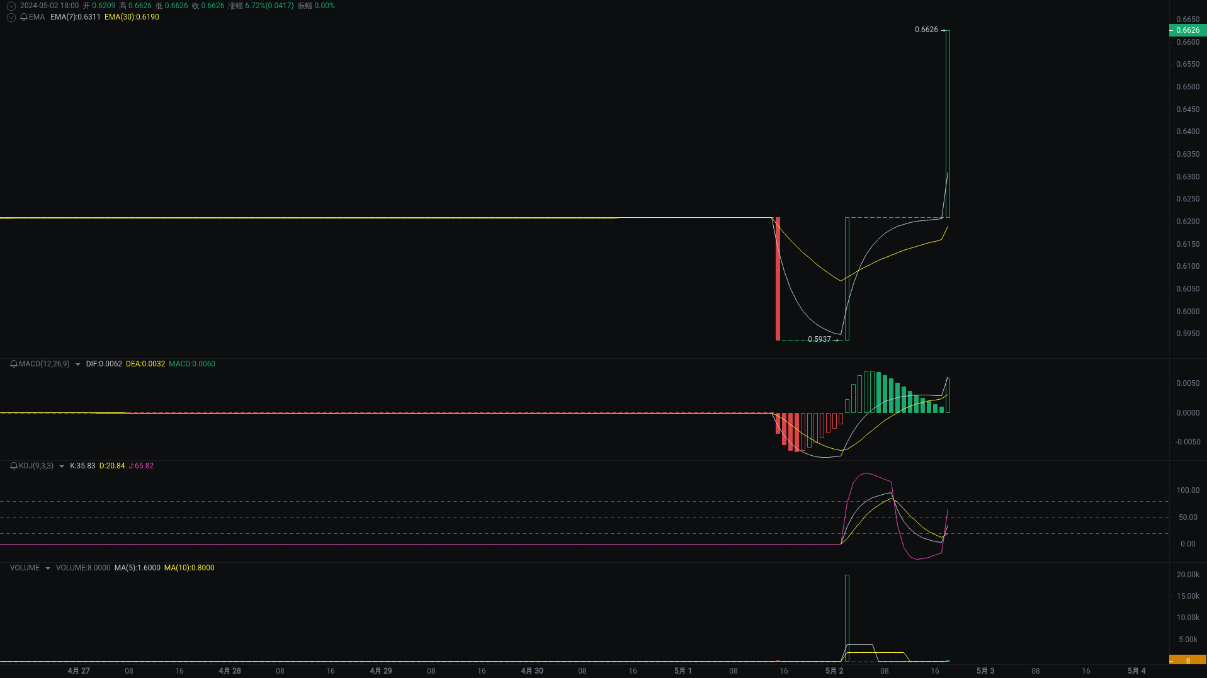
Task: Open the KDJ(9,3,3) dropdown arrow
Action: 62,466
